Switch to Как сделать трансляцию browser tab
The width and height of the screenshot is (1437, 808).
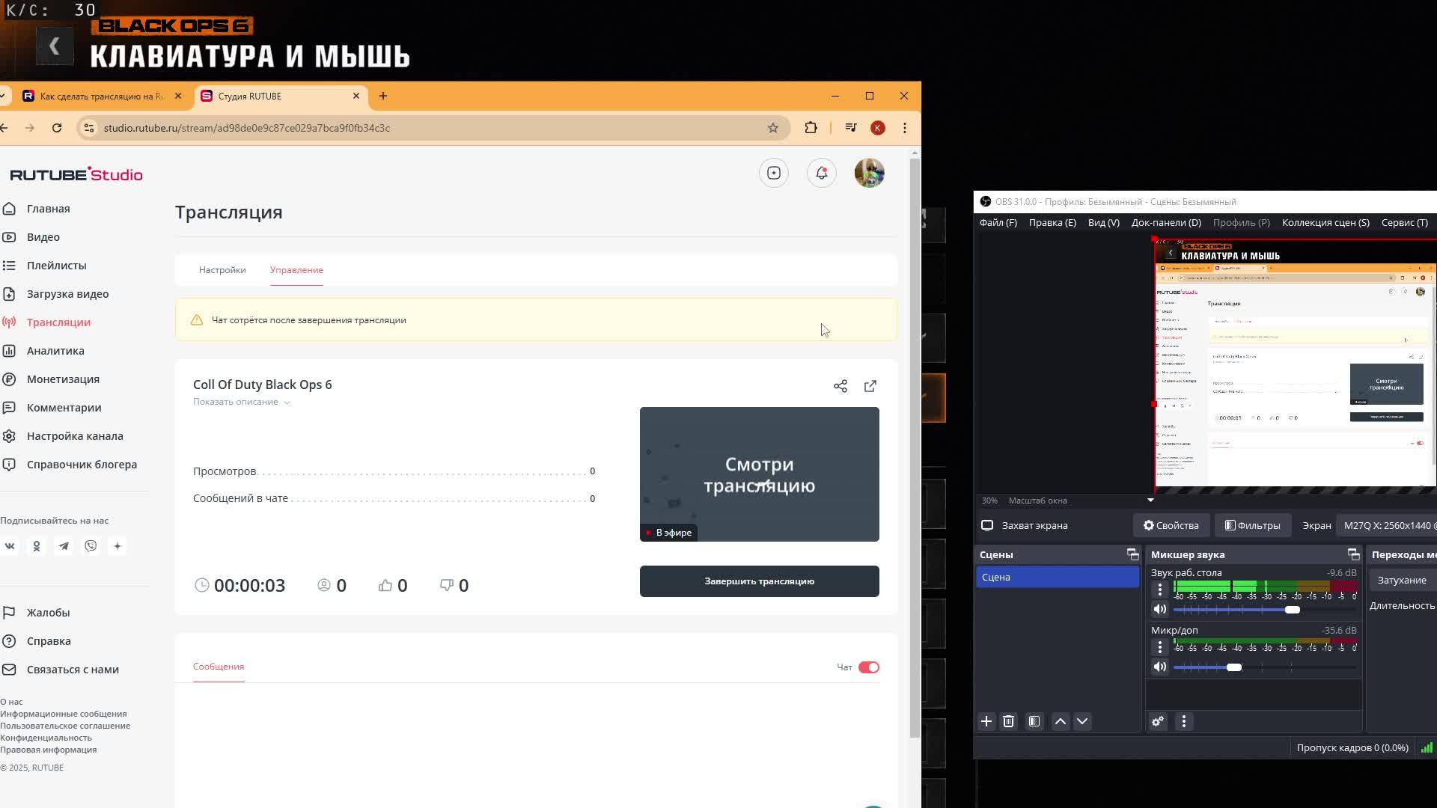(x=102, y=96)
